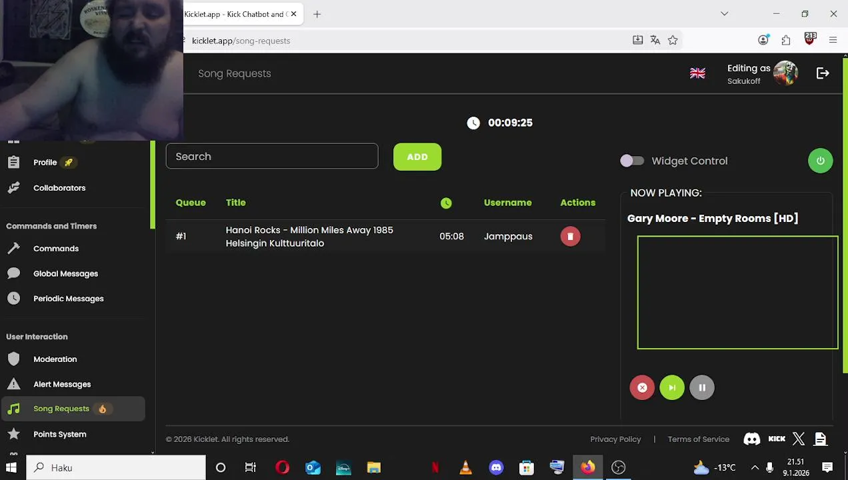
Task: Open the Points System page
Action: point(60,434)
